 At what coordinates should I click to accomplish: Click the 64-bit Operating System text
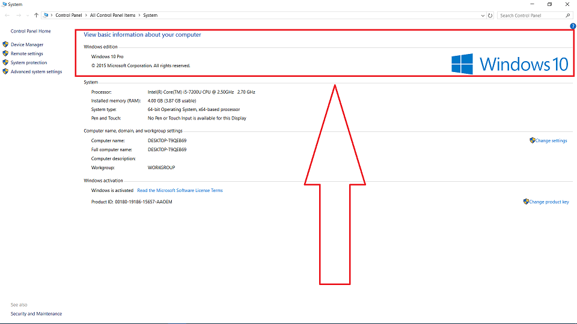coord(194,109)
